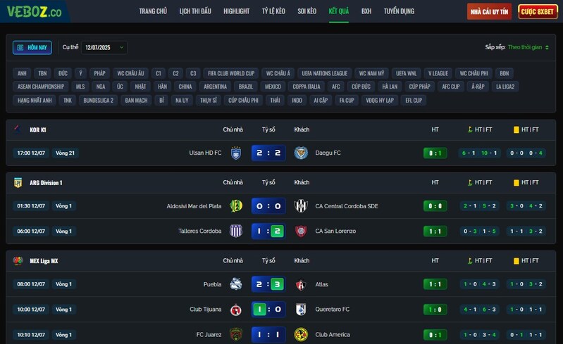The image size is (563, 344).
Task: Click the Nhà Cái Uy Tín button
Action: (x=490, y=12)
